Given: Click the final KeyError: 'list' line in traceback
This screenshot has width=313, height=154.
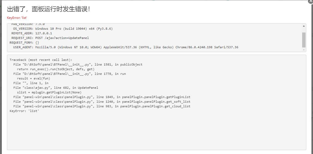Looking at the screenshot, I should pyautogui.click(x=24, y=111).
